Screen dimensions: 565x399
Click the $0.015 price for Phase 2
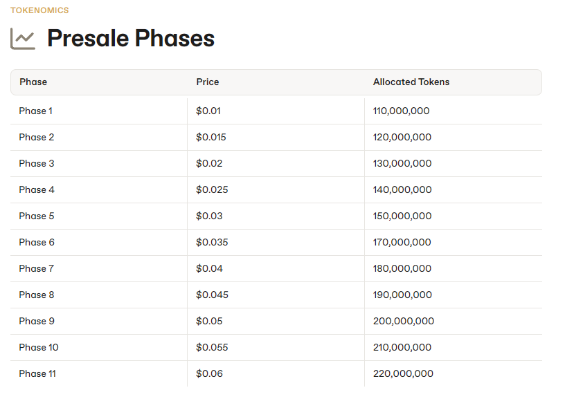click(x=210, y=137)
